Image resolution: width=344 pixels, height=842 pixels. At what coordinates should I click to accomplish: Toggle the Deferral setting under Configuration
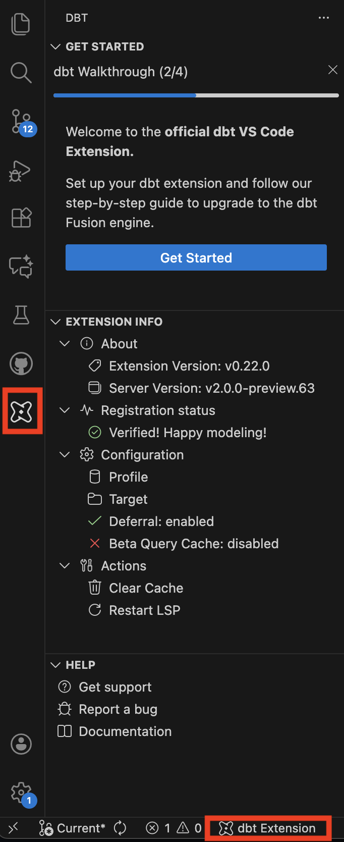[x=161, y=521]
